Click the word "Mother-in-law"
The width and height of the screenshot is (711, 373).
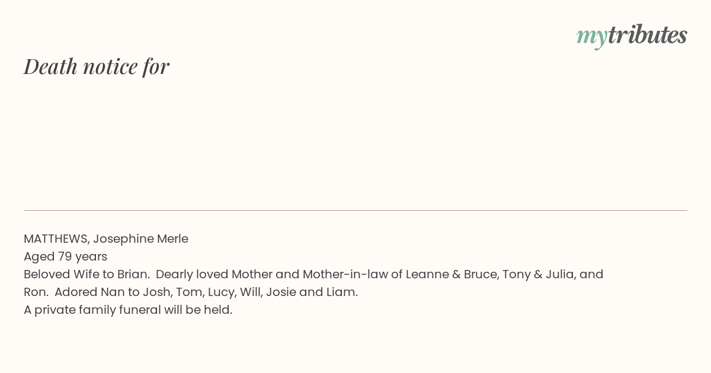coord(345,275)
